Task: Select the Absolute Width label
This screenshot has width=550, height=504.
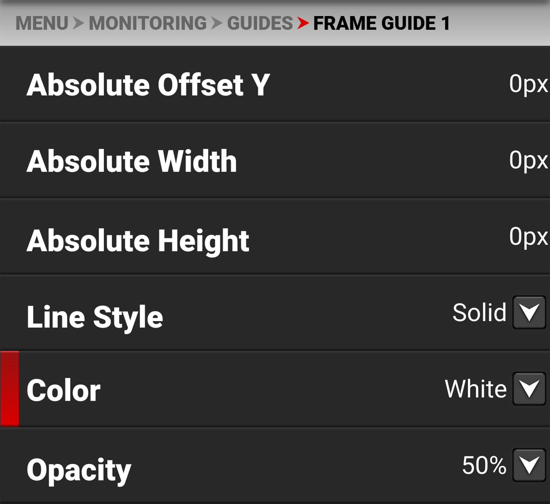Action: [132, 161]
